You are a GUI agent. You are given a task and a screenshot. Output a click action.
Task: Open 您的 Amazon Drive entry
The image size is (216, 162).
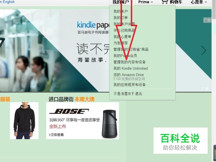tap(129, 75)
